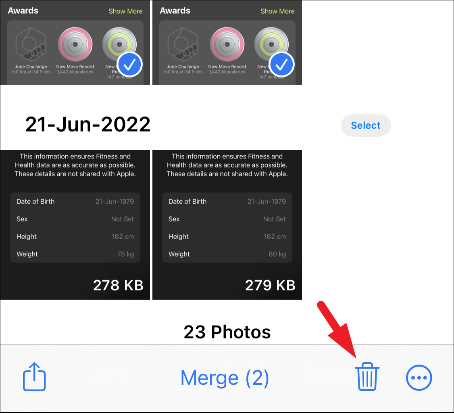Image resolution: width=454 pixels, height=413 pixels.
Task: Uncheck the first Awards photo checkmark
Action: point(129,65)
